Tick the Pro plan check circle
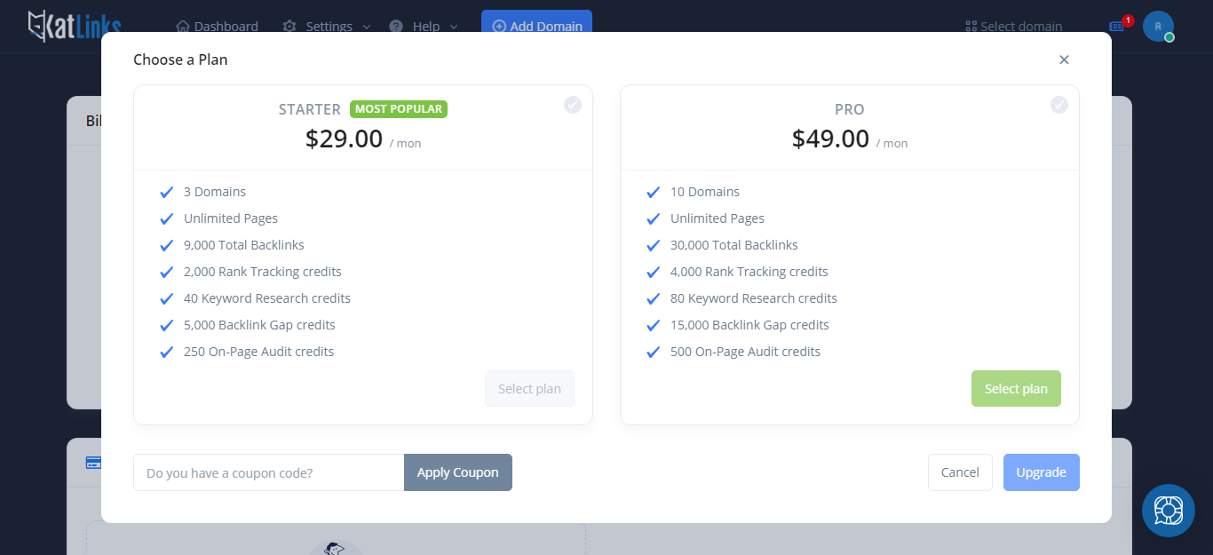 click(x=1059, y=105)
